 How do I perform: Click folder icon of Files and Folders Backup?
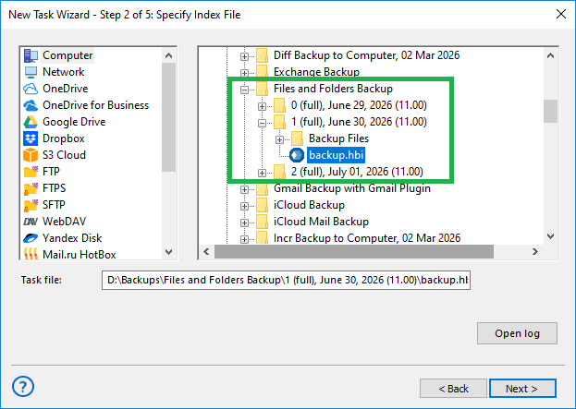262,89
